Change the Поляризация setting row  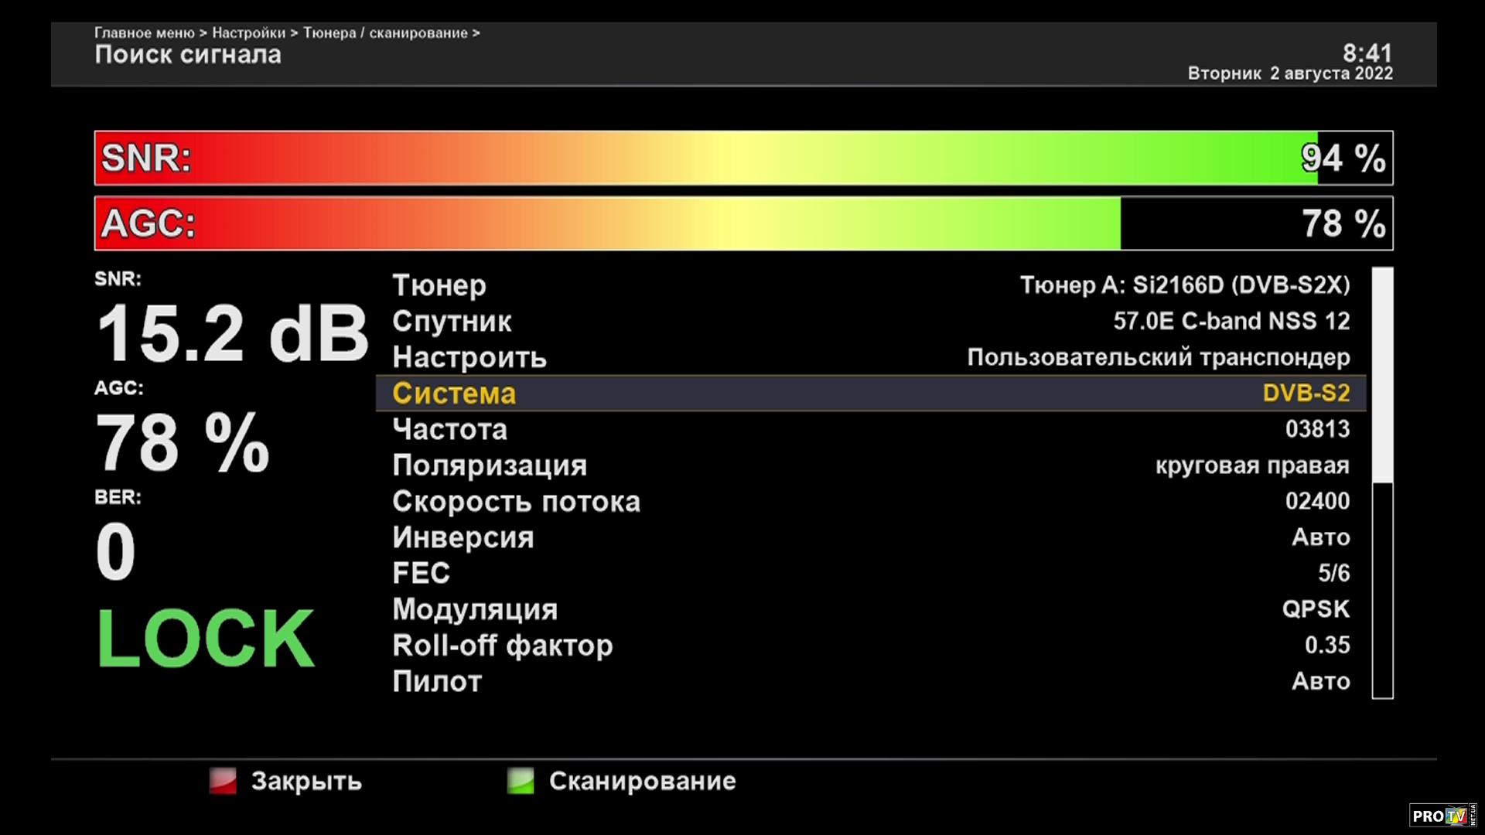coord(870,465)
